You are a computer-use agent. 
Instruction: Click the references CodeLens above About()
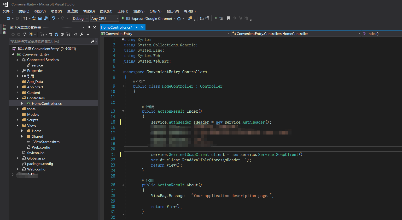pos(148,180)
